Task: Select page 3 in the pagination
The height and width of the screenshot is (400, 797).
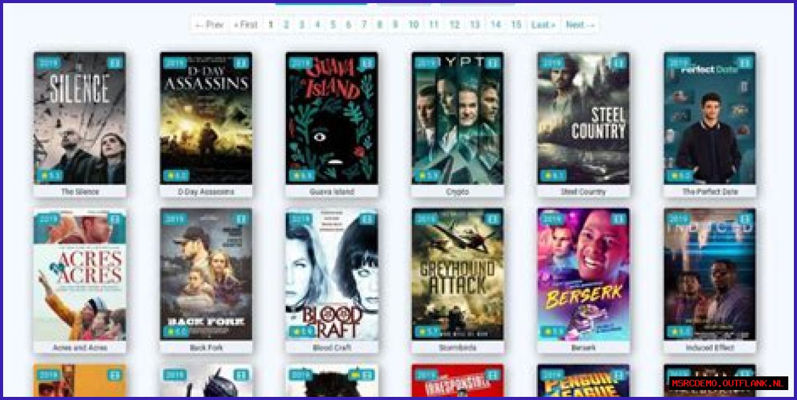Action: point(301,25)
